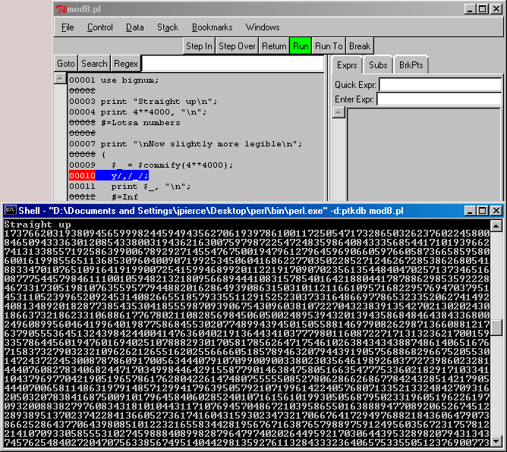The image size is (507, 452).
Task: Minimize the mod8.pl debugger window
Action: click(470, 9)
